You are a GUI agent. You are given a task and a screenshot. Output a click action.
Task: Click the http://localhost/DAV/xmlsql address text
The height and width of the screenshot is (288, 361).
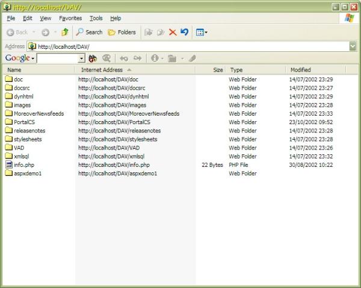click(111, 156)
